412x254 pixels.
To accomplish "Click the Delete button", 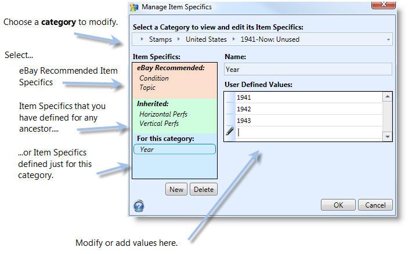I will point(204,190).
